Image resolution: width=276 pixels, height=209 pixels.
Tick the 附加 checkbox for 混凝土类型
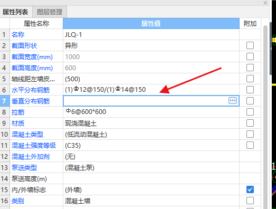[250, 134]
